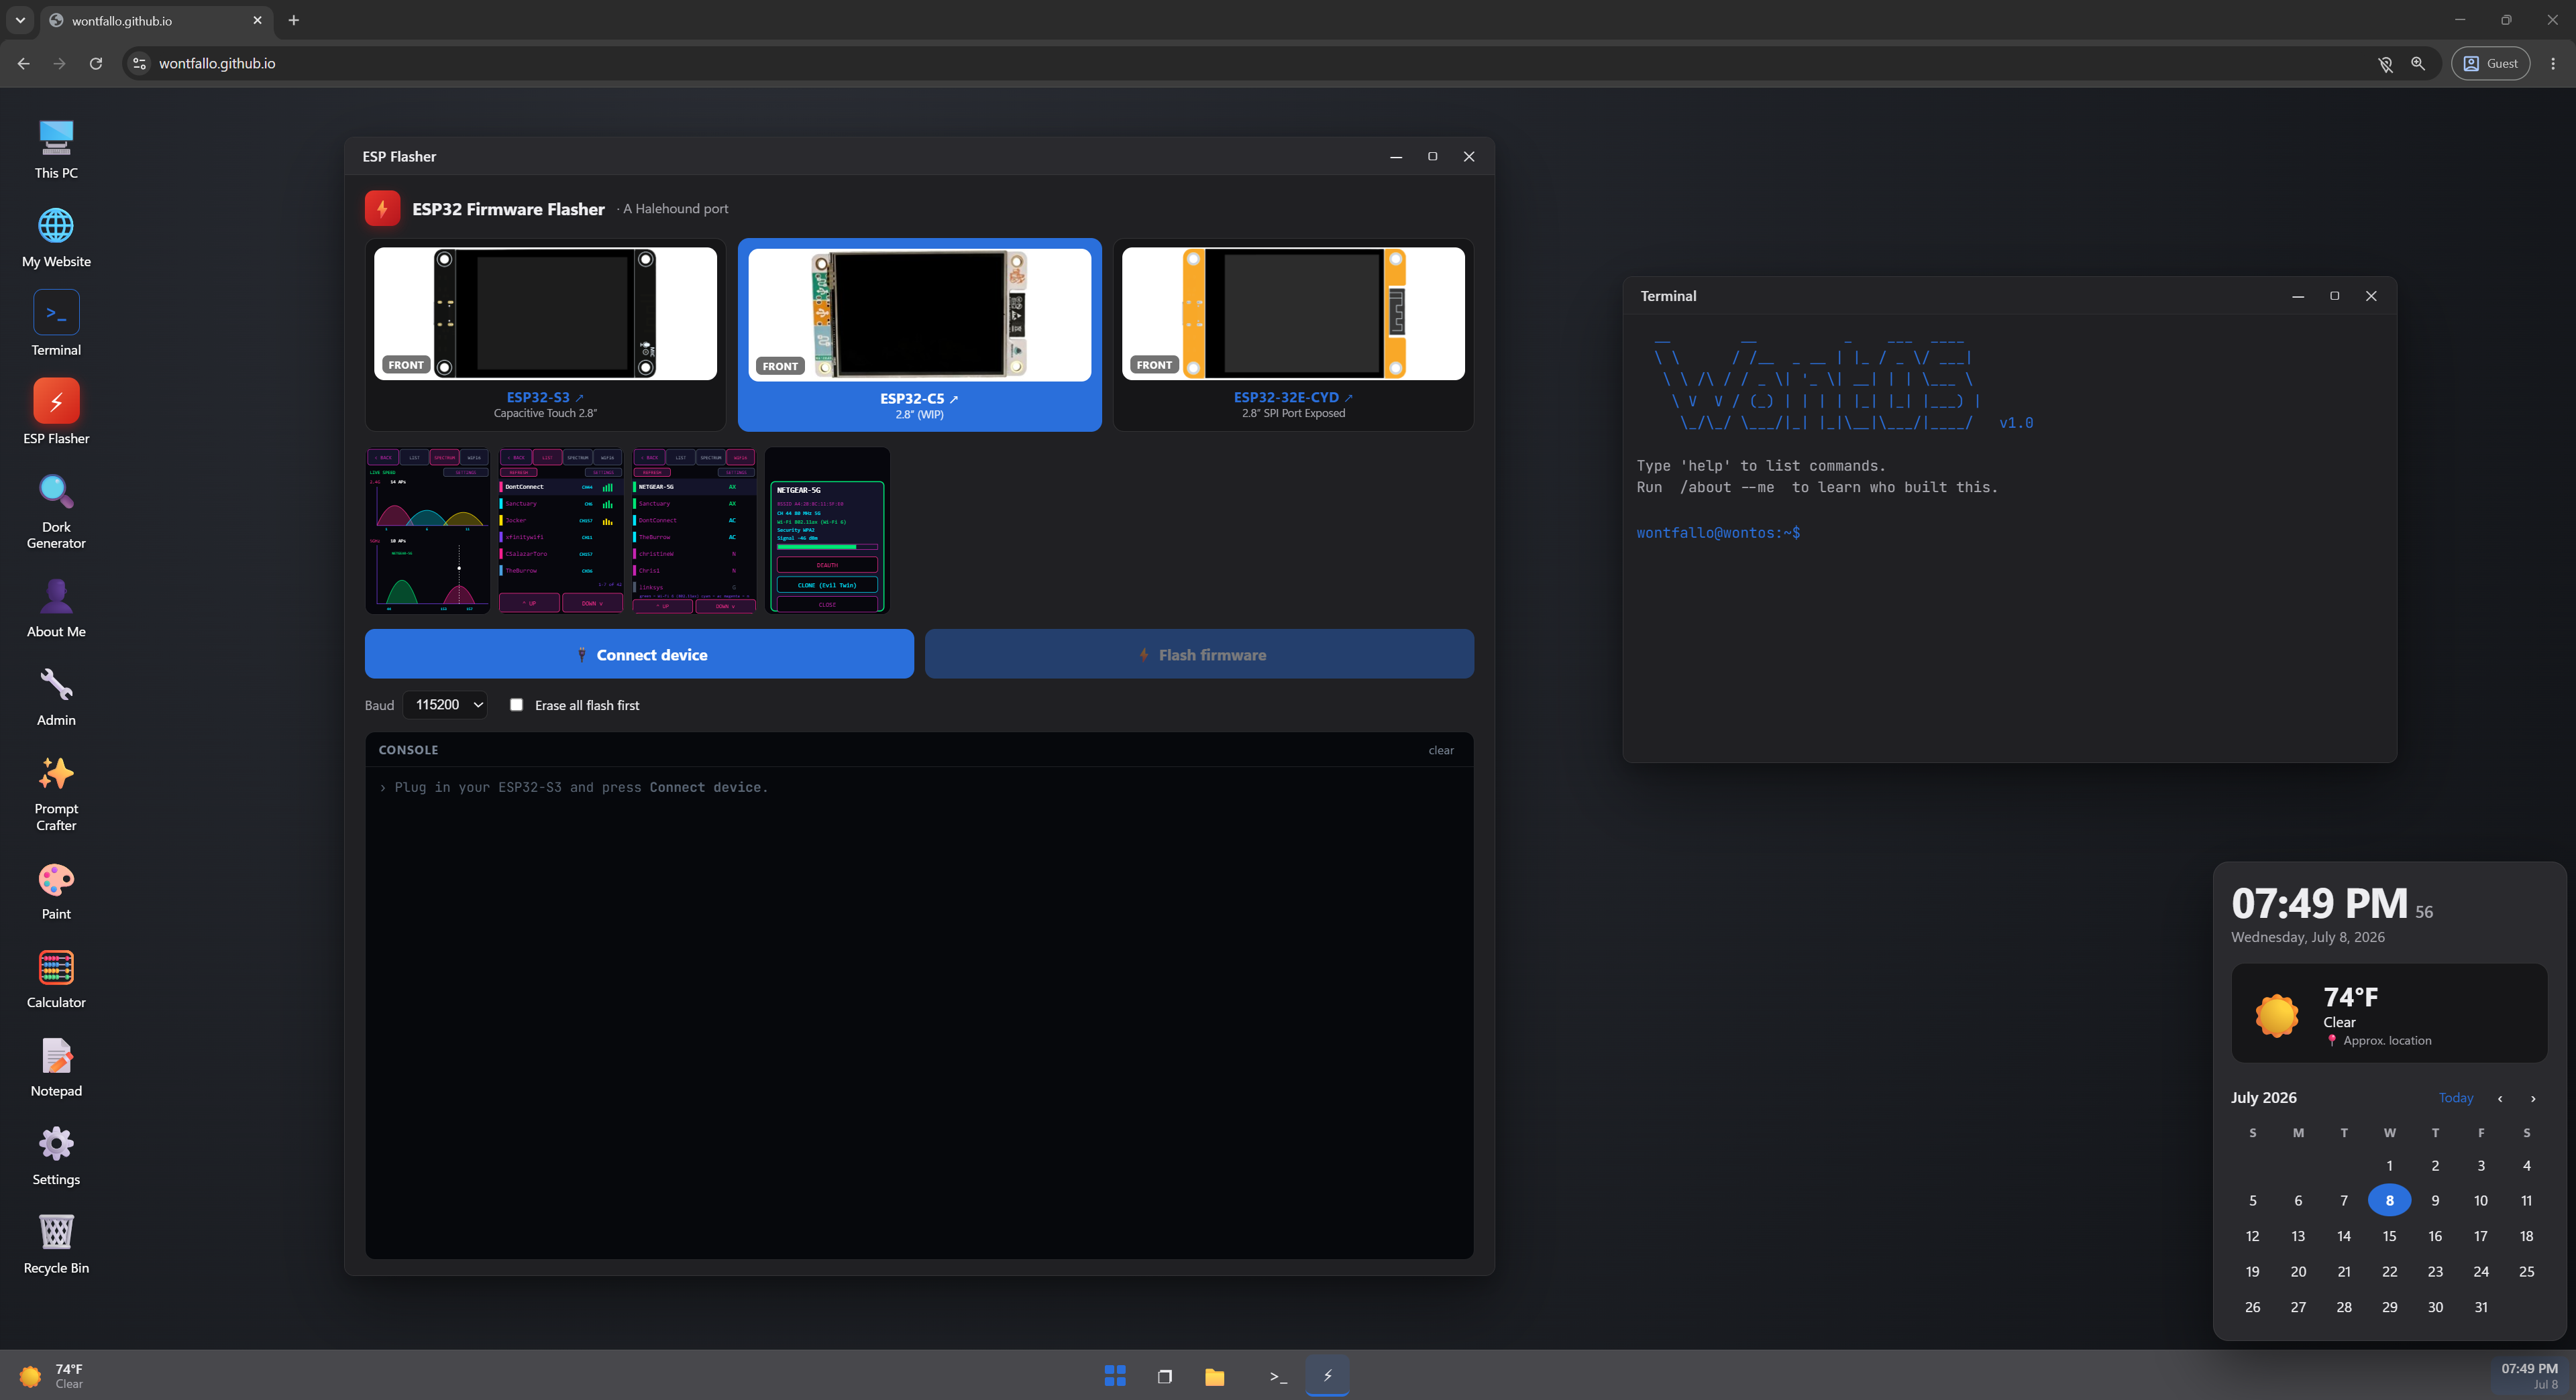
Task: Click the taskbar clock showing 07:49 PM
Action: pos(2529,1376)
